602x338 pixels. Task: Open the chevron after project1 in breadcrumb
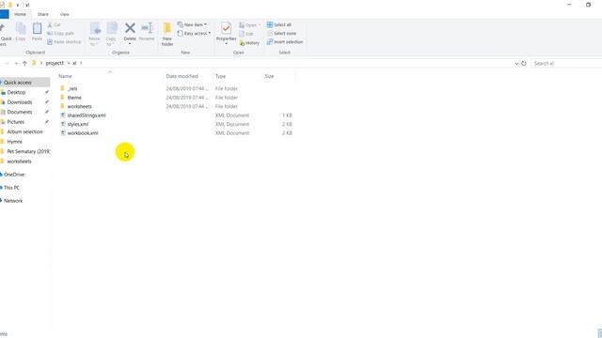69,63
